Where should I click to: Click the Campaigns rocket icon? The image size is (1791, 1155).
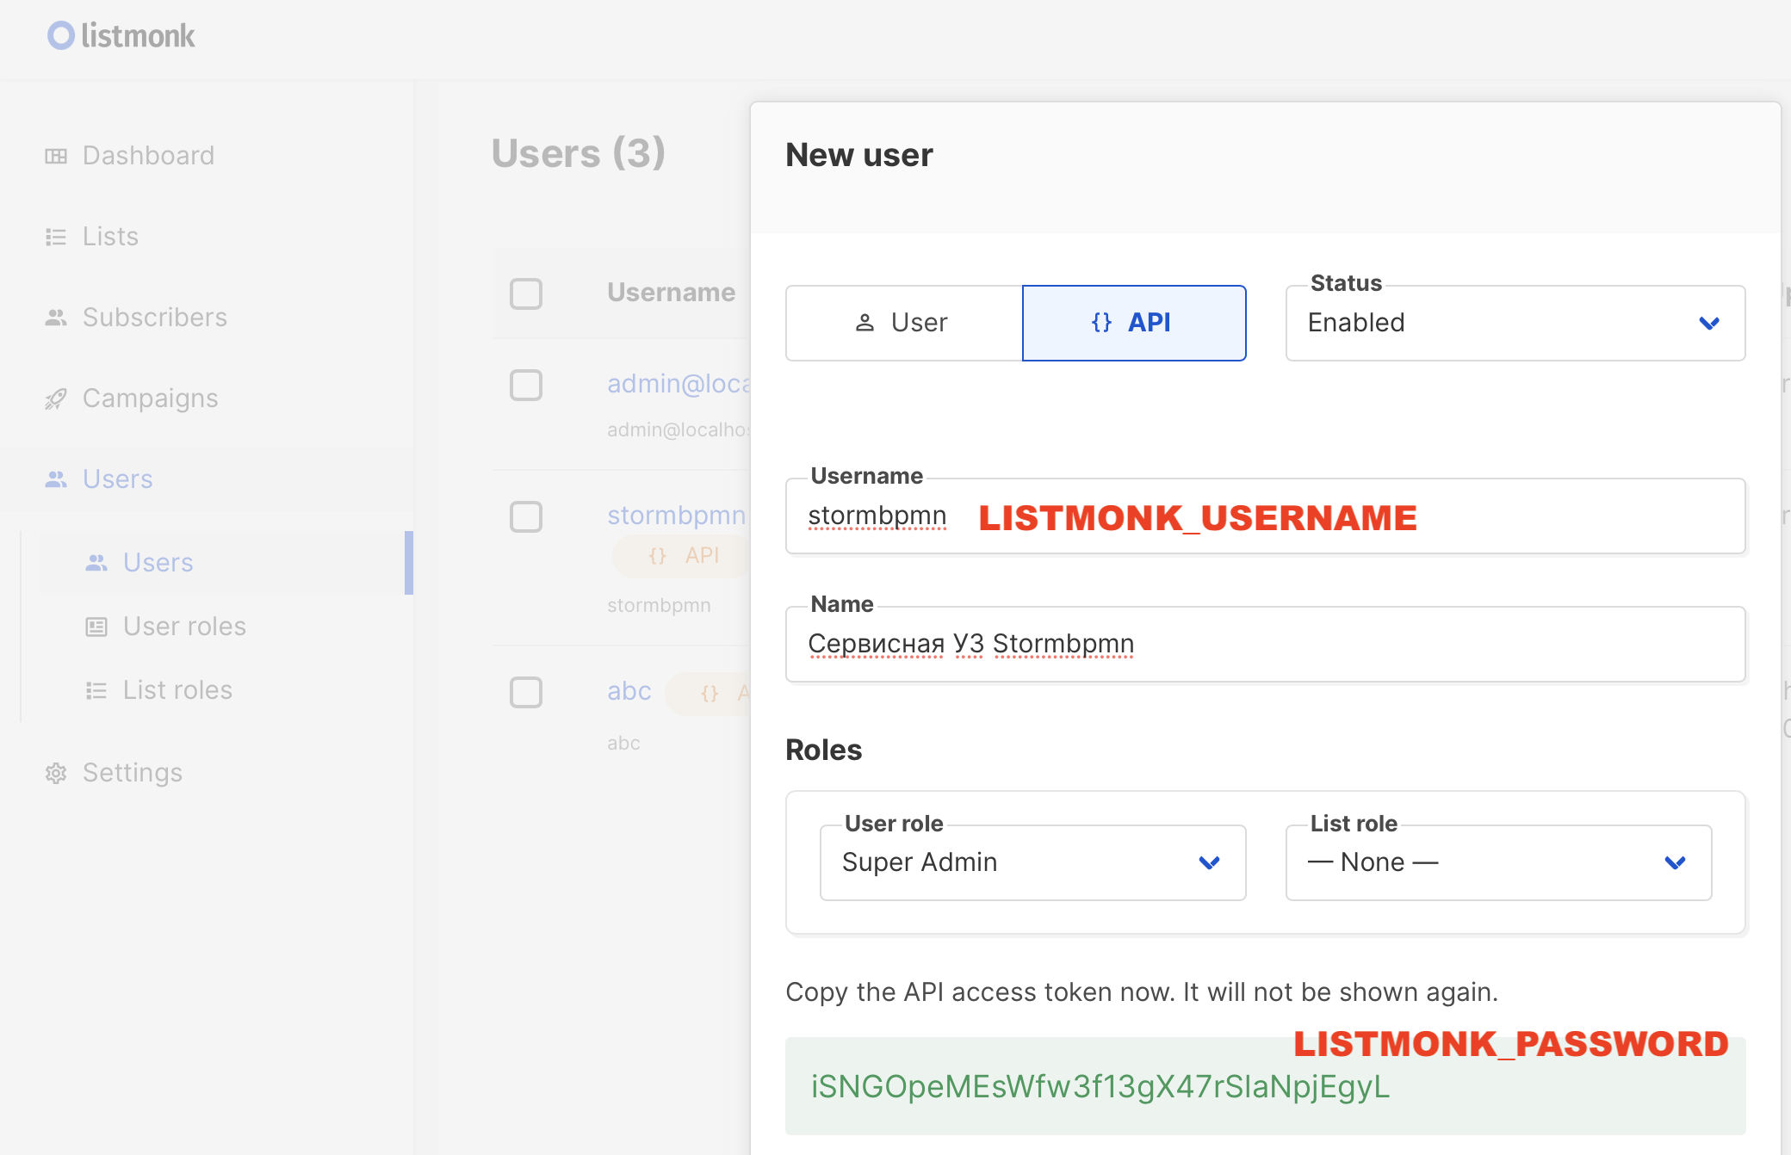pos(56,398)
